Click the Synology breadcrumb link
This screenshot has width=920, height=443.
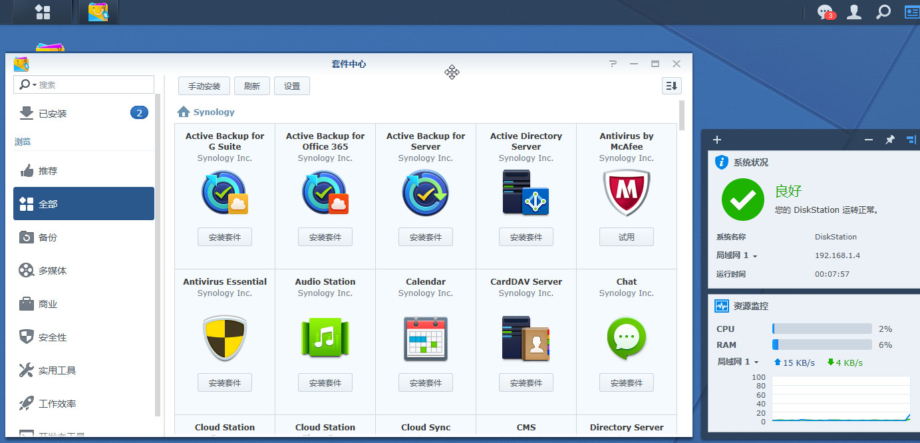pos(214,112)
